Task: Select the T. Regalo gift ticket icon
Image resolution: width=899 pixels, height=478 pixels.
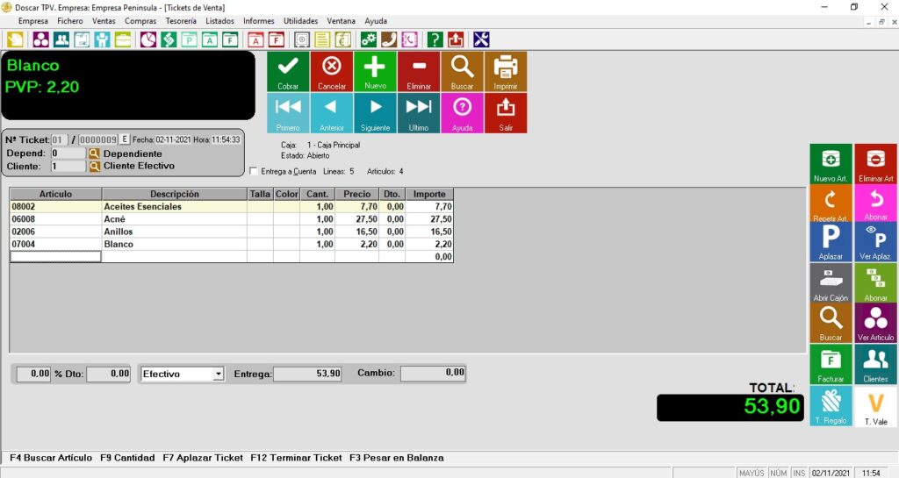Action: coord(831,406)
